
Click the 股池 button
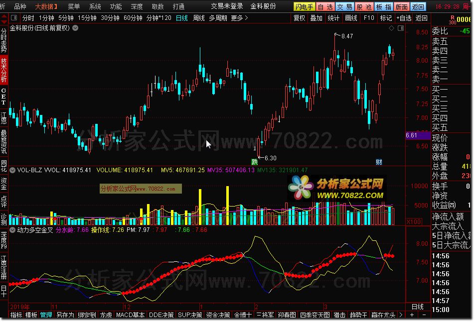click(x=364, y=6)
